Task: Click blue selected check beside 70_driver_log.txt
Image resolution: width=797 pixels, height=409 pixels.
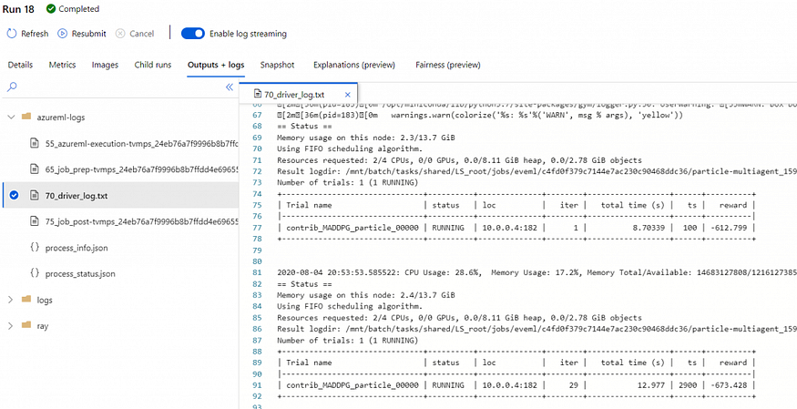Action: pyautogui.click(x=15, y=196)
